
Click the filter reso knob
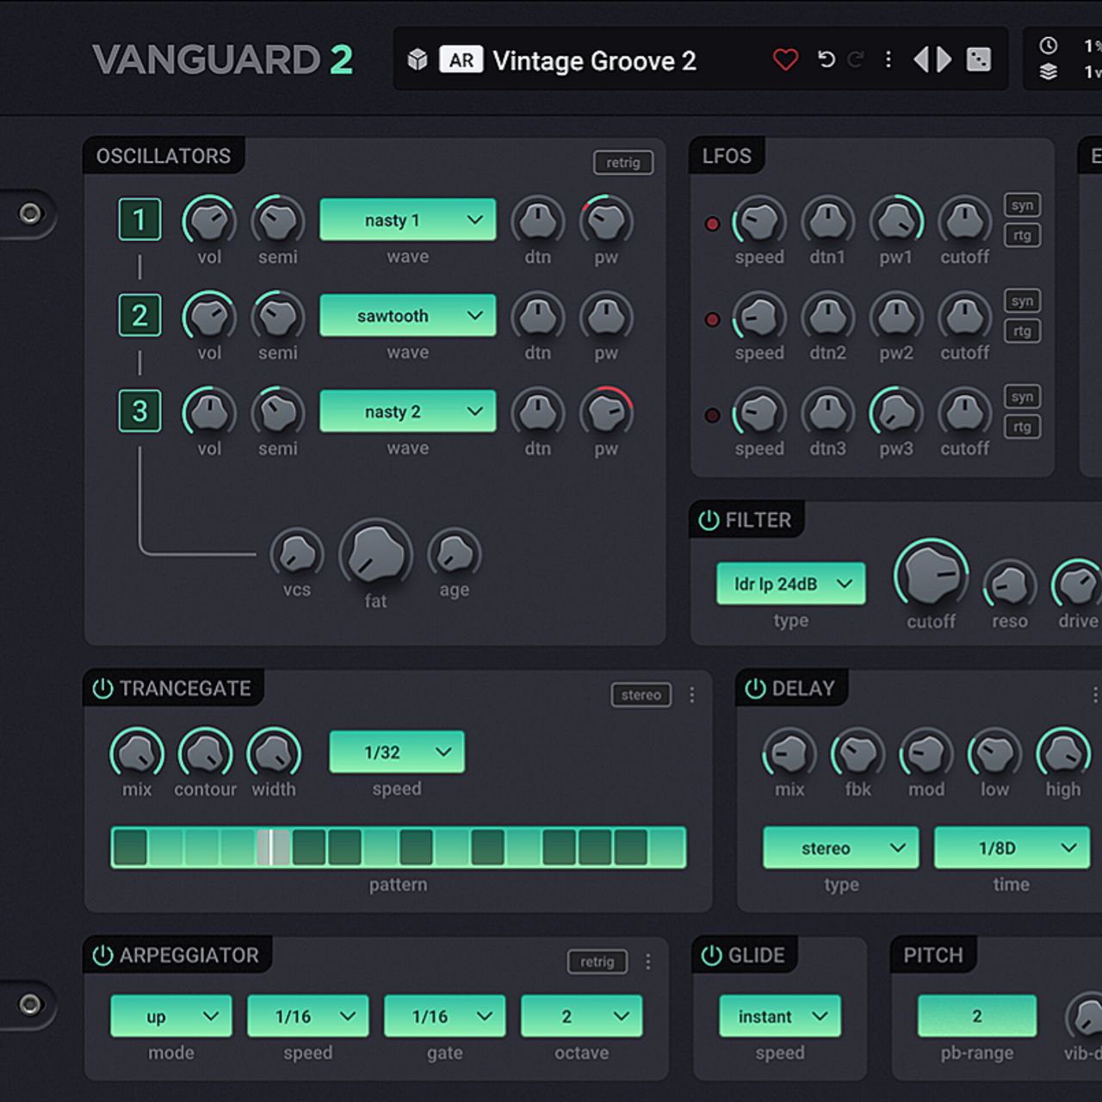pyautogui.click(x=1009, y=585)
